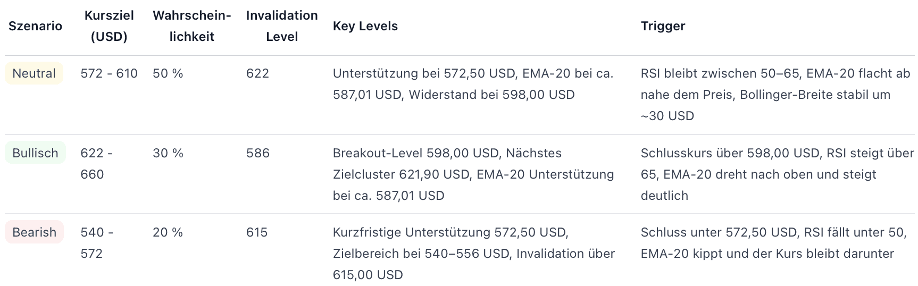Click the yellow Neutral scenario badge

34,73
